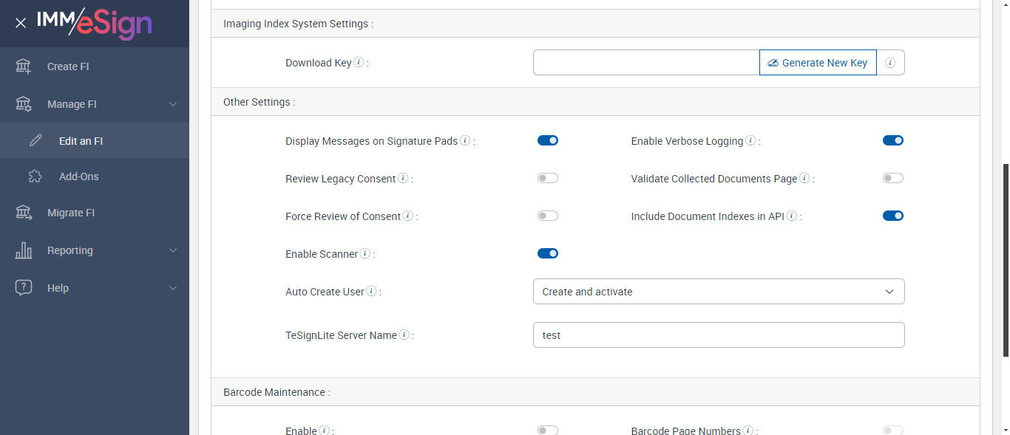The image size is (1010, 435).
Task: Disable Display Messages on Signature Pads toggle
Action: tap(548, 140)
